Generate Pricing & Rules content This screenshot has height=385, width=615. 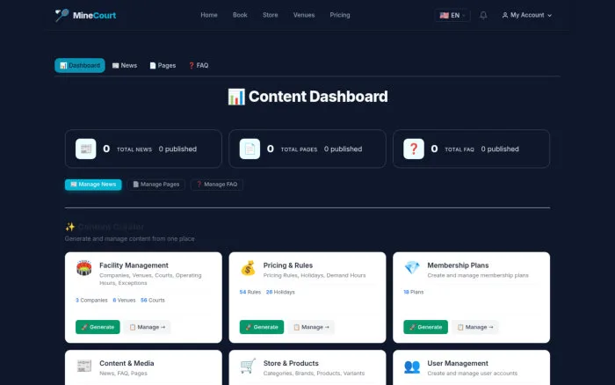262,327
